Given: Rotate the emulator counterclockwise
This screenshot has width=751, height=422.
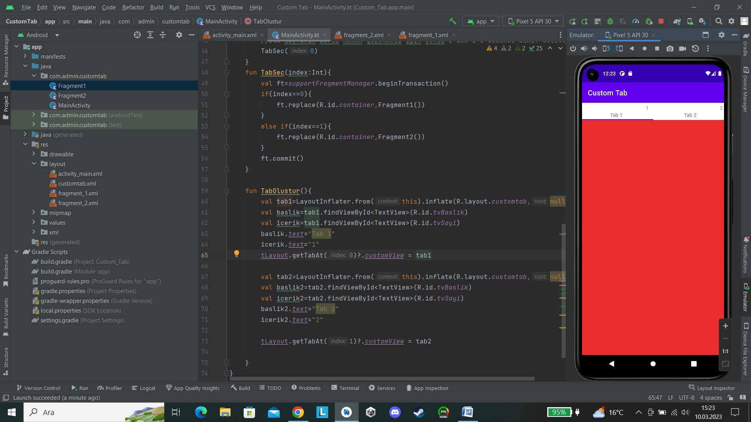Looking at the screenshot, I should pos(606,48).
